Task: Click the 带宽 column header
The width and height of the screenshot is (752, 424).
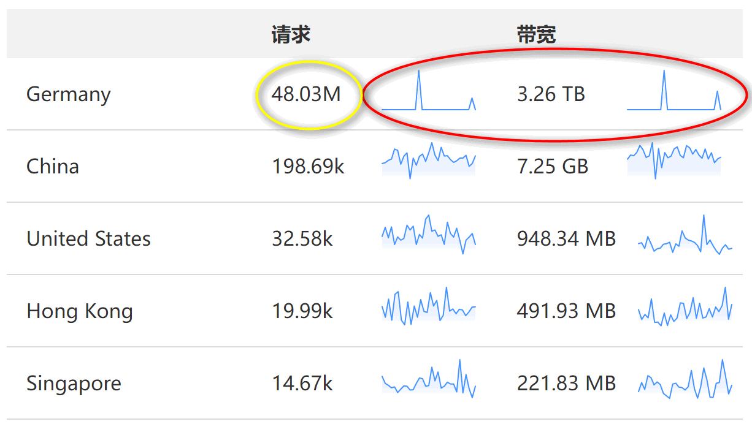Action: (x=536, y=35)
